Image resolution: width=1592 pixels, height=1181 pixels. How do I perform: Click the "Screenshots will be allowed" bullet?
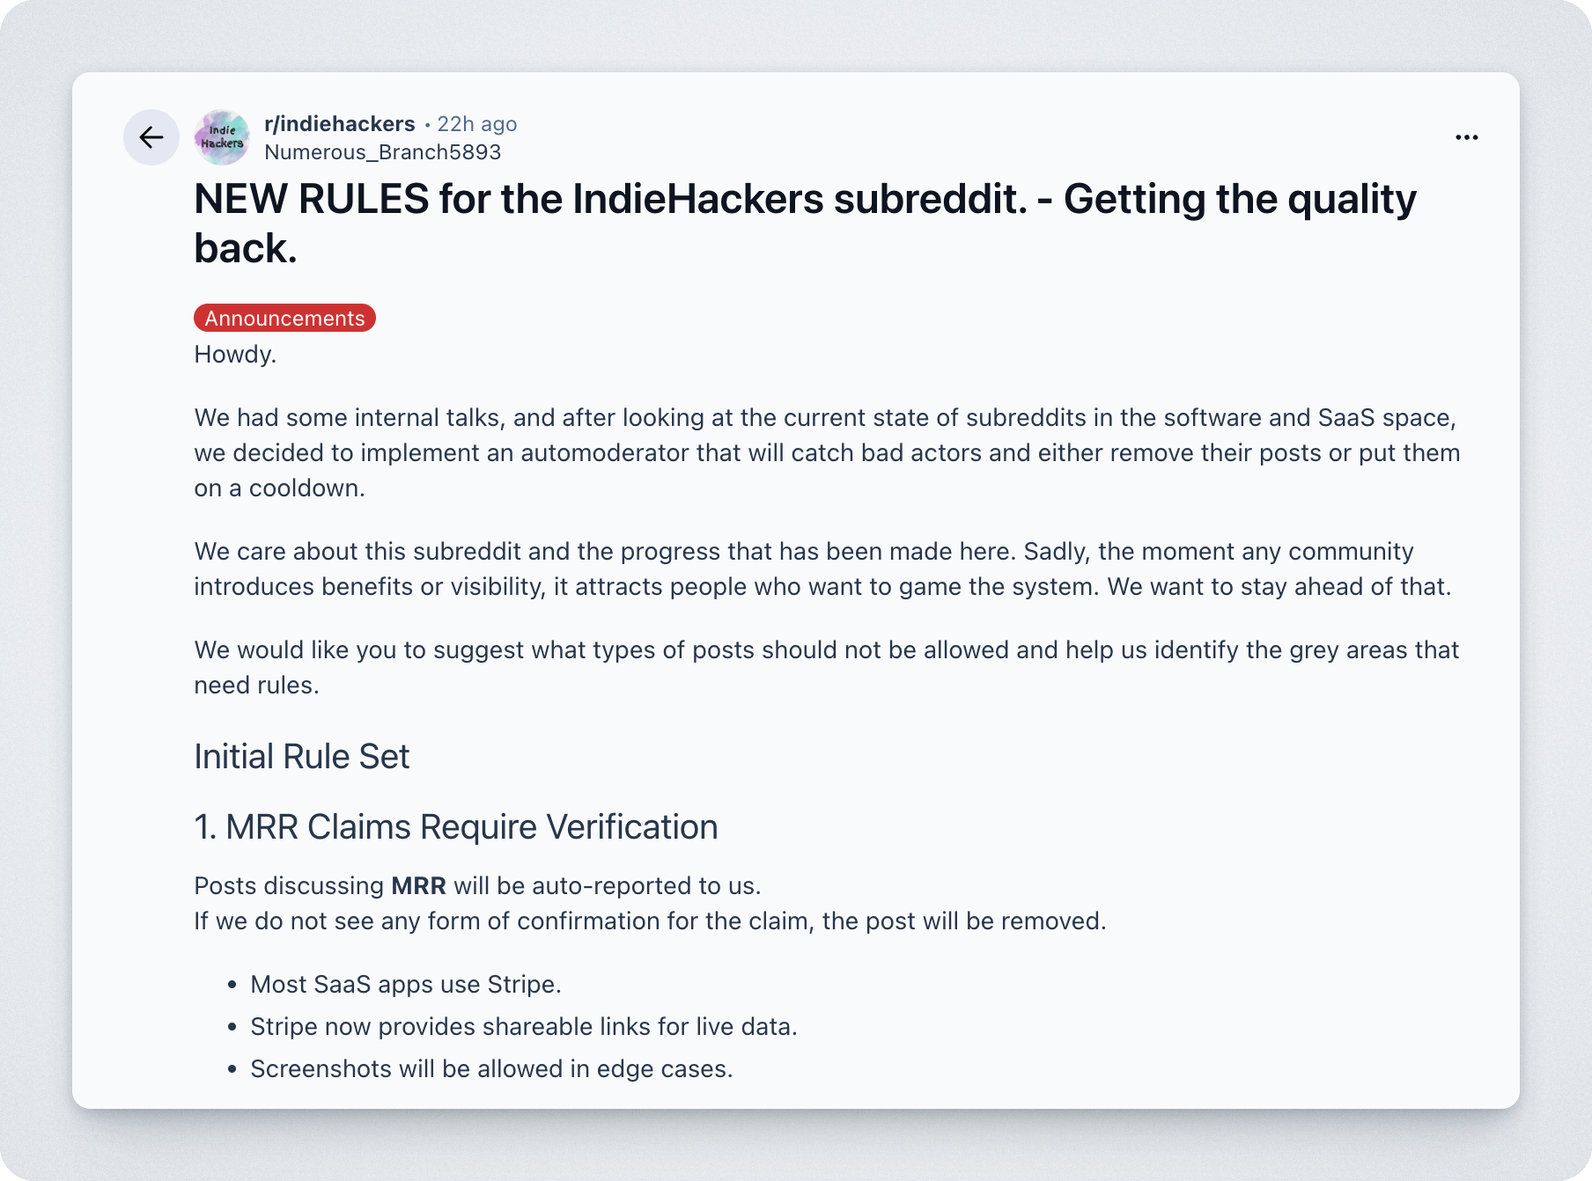[x=491, y=1069]
